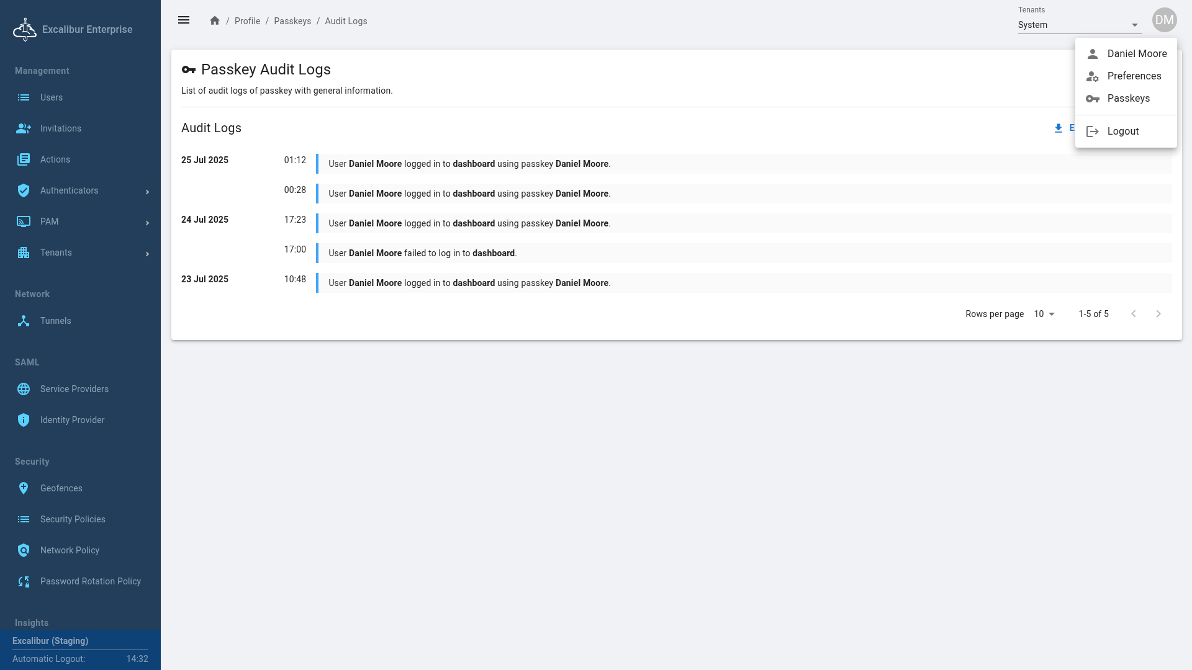
Task: Choose Logout from the user menu
Action: [1122, 131]
